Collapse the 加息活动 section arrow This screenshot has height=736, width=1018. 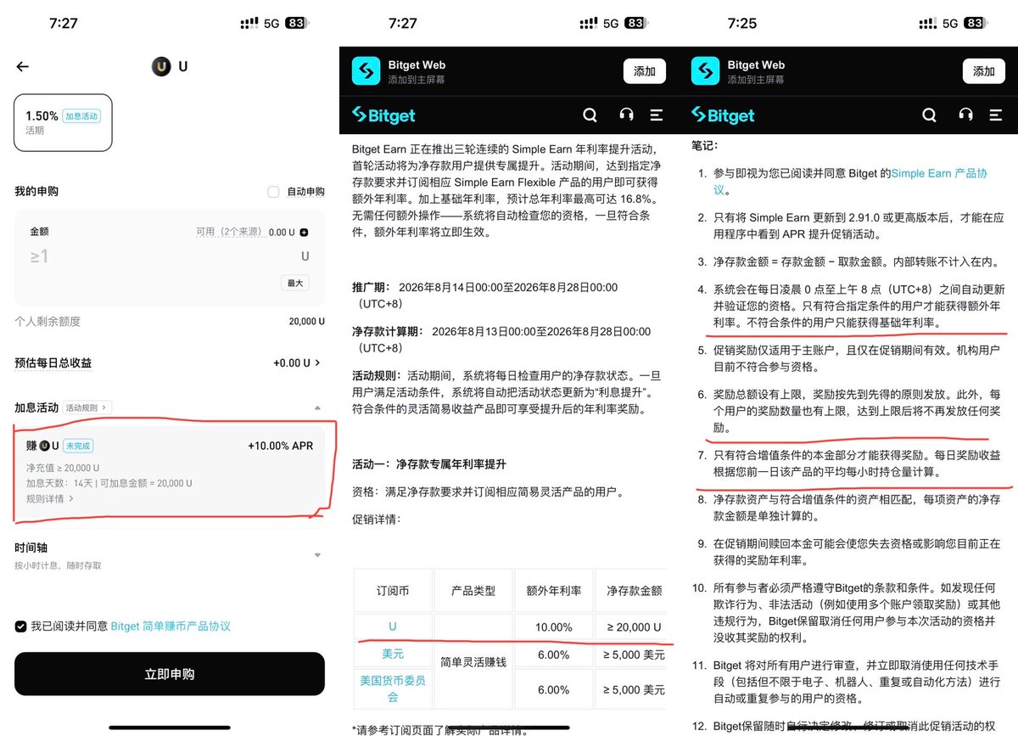point(317,408)
